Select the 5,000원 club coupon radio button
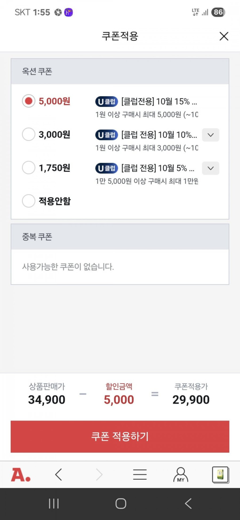 point(29,101)
